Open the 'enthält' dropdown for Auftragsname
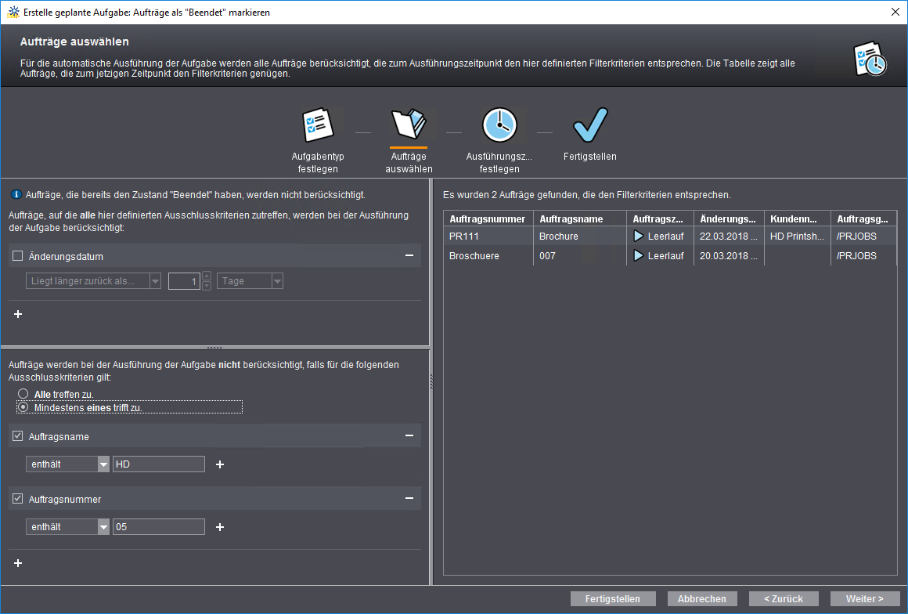 (68, 464)
